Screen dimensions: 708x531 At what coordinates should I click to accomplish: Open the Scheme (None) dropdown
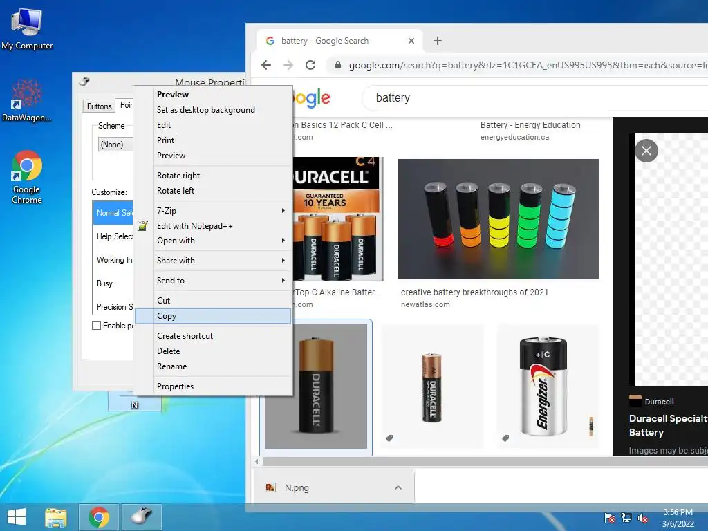pos(115,145)
